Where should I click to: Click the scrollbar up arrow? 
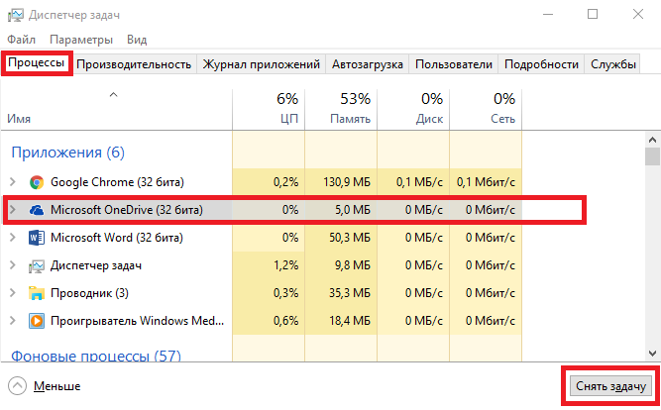tap(652, 140)
